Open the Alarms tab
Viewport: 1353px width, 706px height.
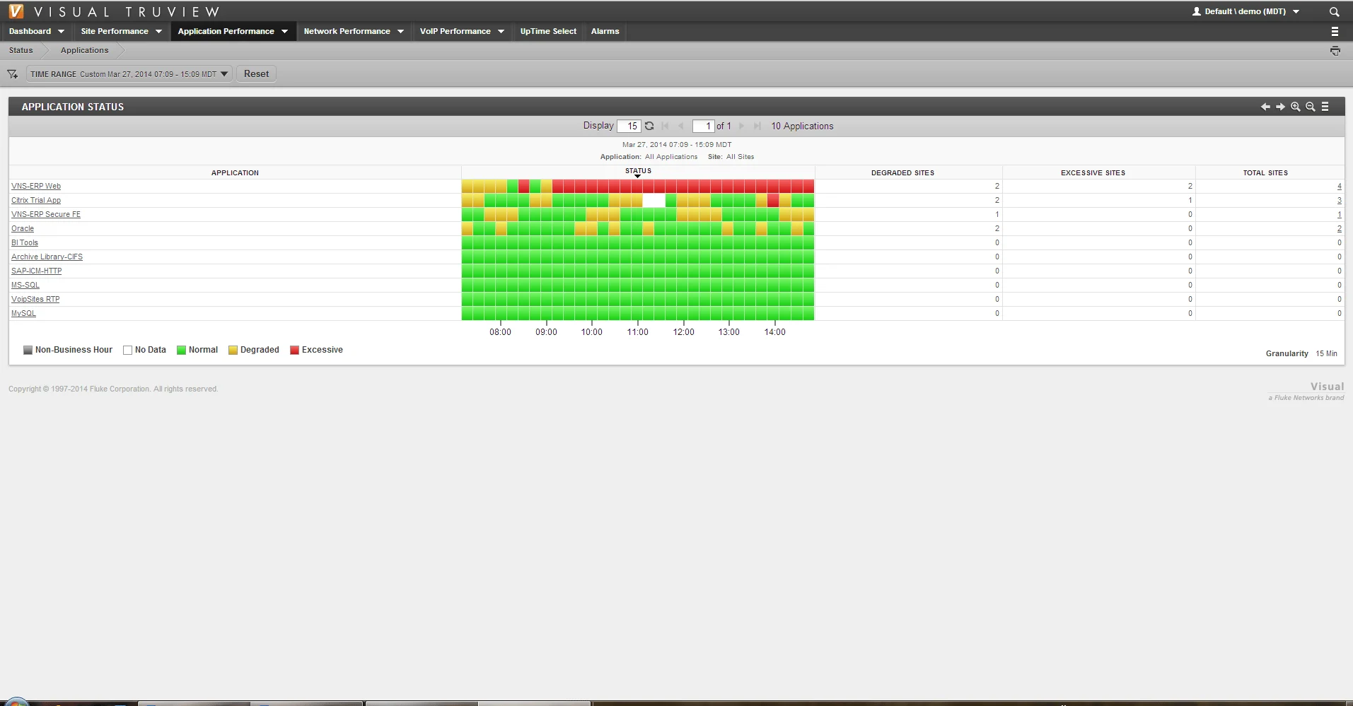click(x=605, y=31)
